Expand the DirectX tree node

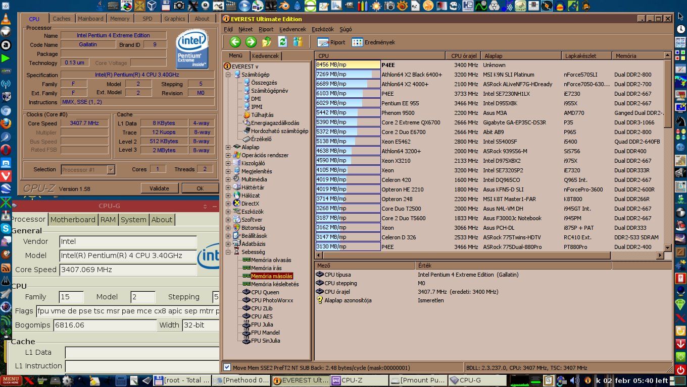[228, 204]
